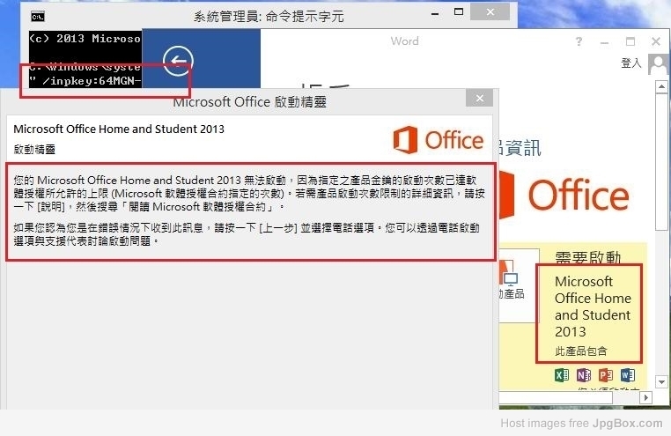This screenshot has height=436, width=671.
Task: Close the Office activation wizard dialog
Action: click(x=479, y=99)
